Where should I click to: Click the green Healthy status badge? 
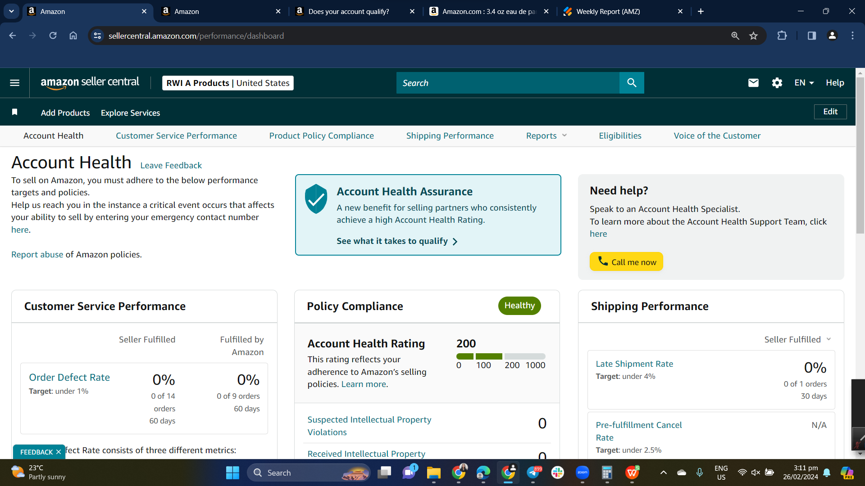pyautogui.click(x=519, y=306)
